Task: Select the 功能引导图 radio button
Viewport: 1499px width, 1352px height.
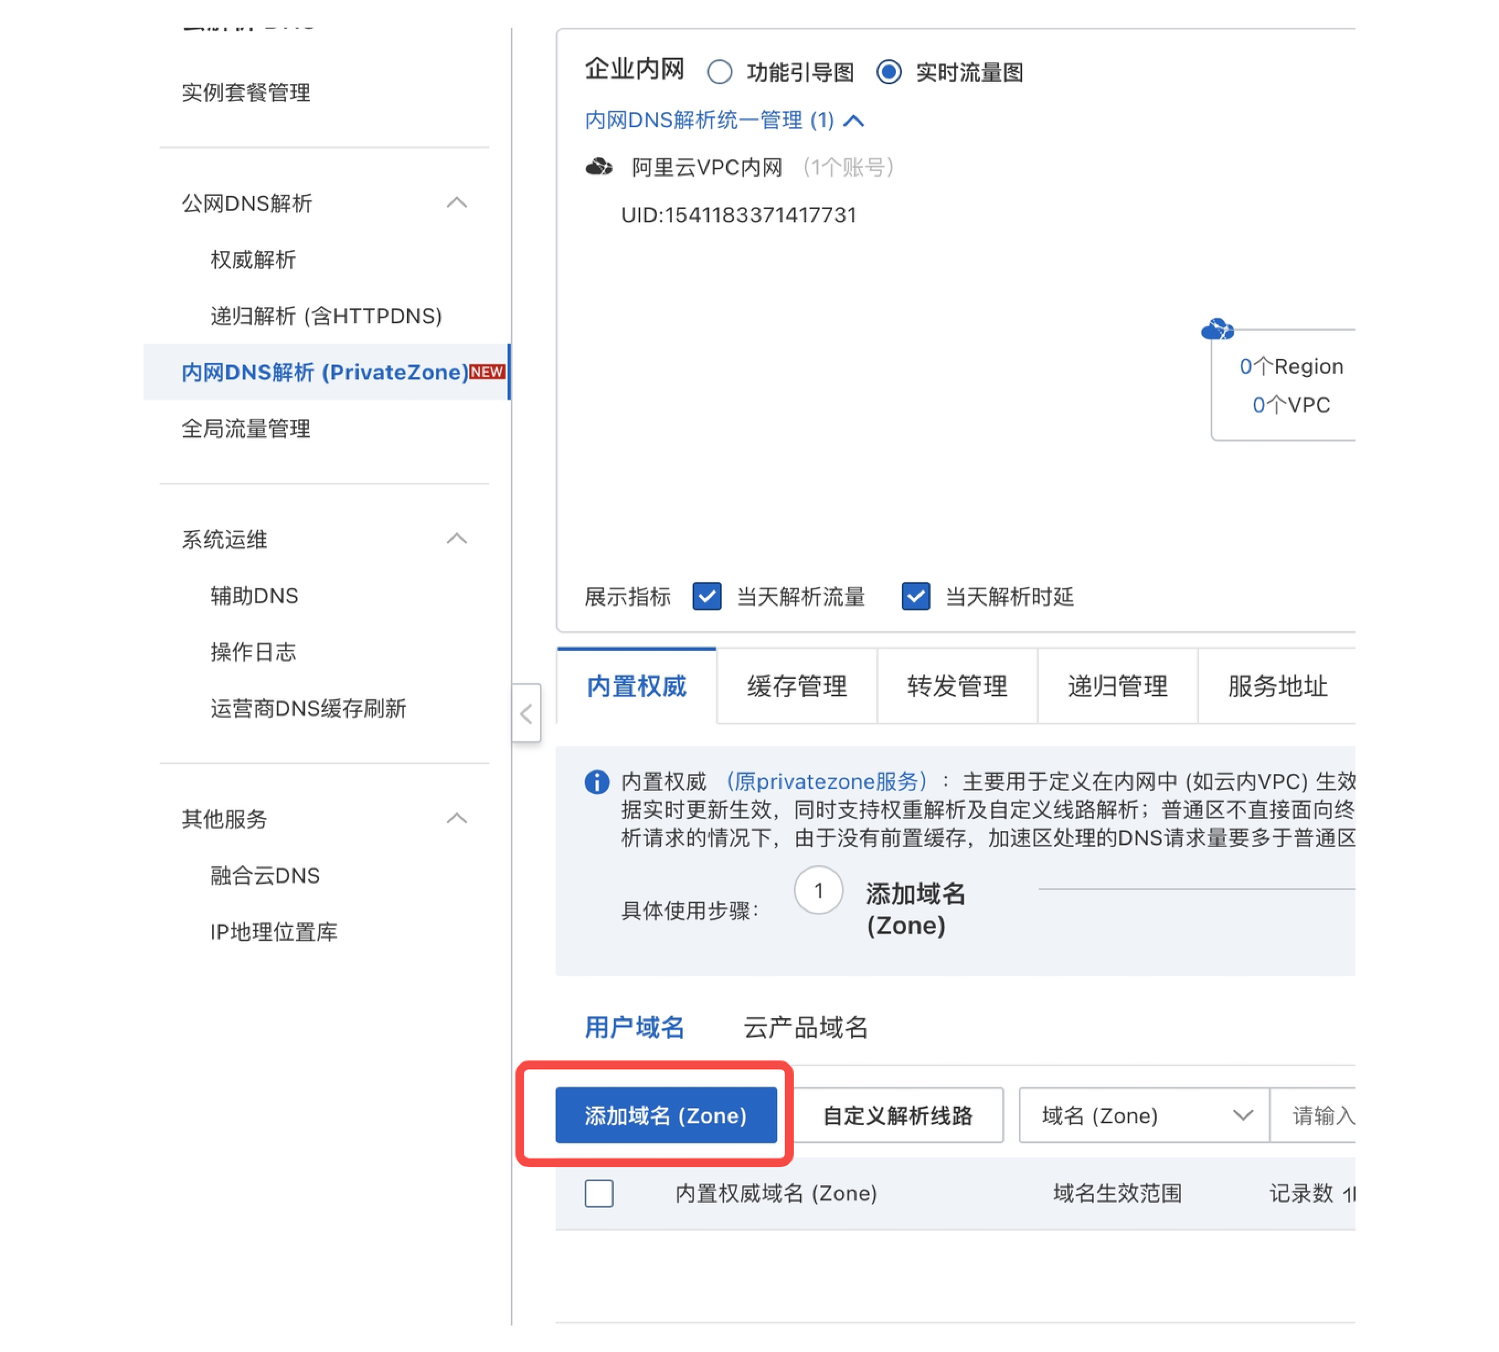Action: coord(719,72)
